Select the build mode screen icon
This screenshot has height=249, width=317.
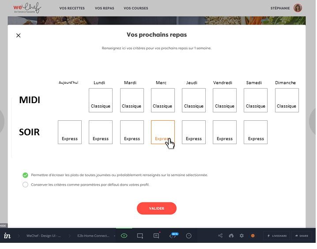click(x=140, y=236)
